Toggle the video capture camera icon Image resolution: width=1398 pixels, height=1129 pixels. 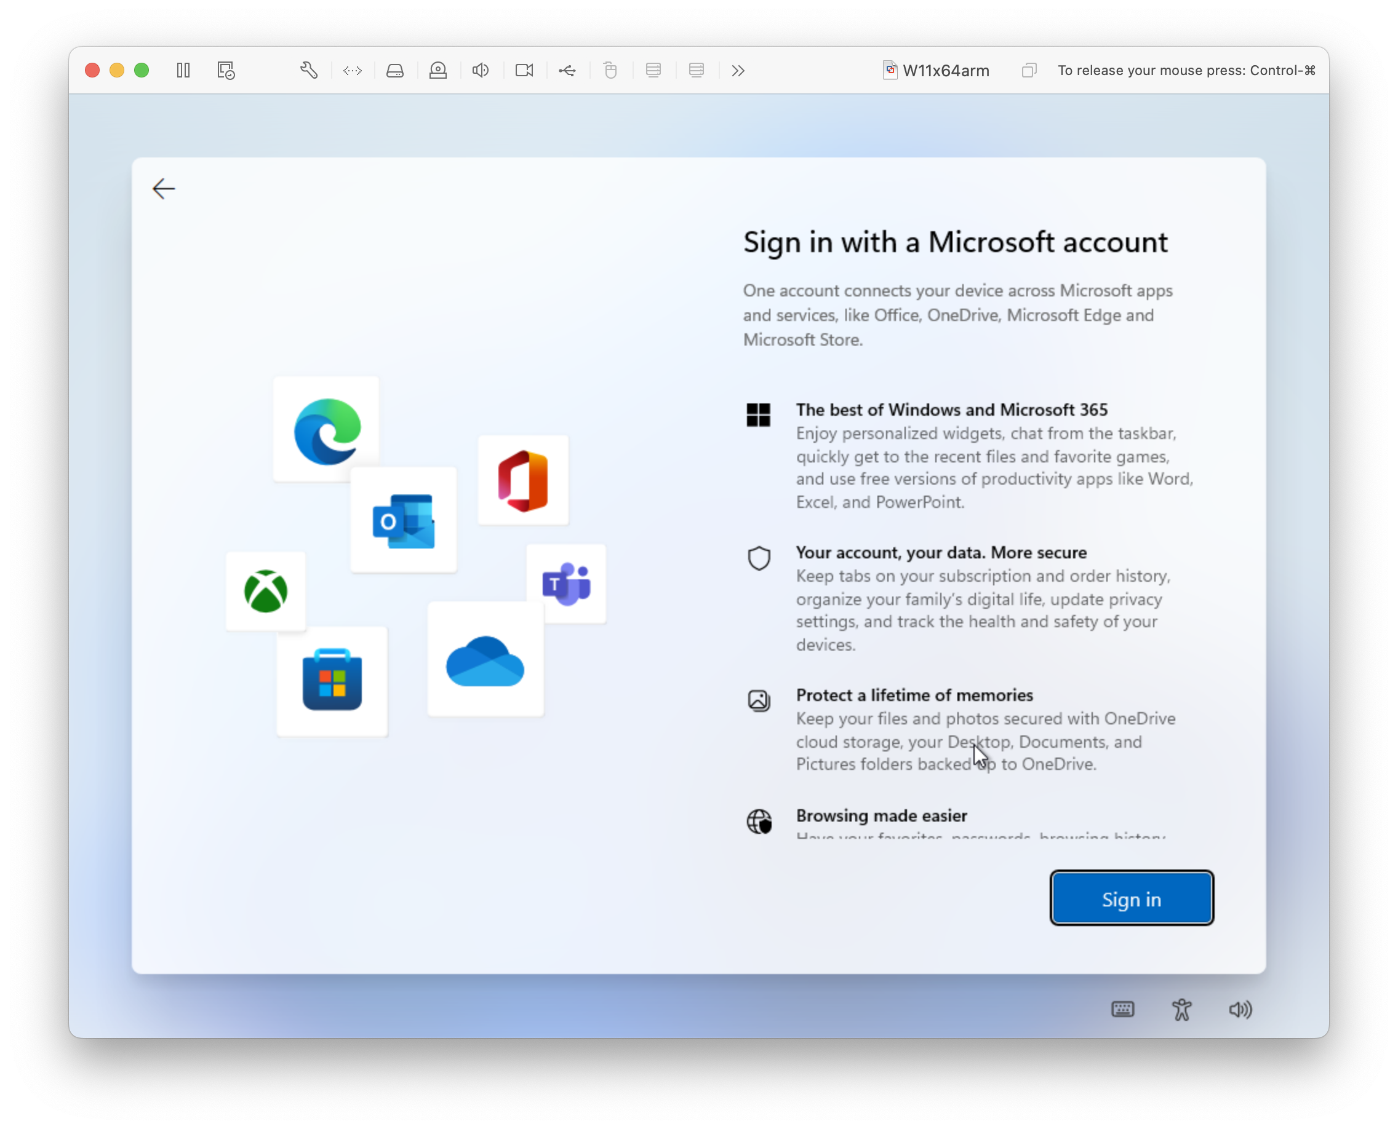tap(524, 70)
